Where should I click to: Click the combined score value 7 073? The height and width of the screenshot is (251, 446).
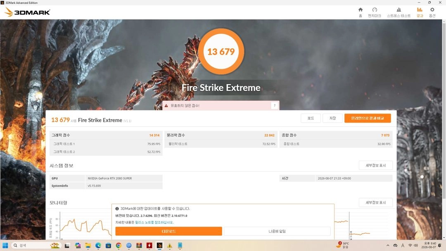click(385, 135)
